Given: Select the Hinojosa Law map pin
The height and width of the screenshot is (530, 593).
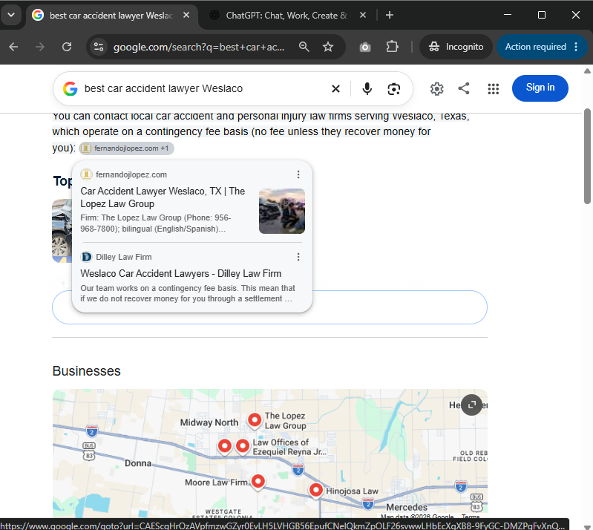Looking at the screenshot, I should coord(315,490).
